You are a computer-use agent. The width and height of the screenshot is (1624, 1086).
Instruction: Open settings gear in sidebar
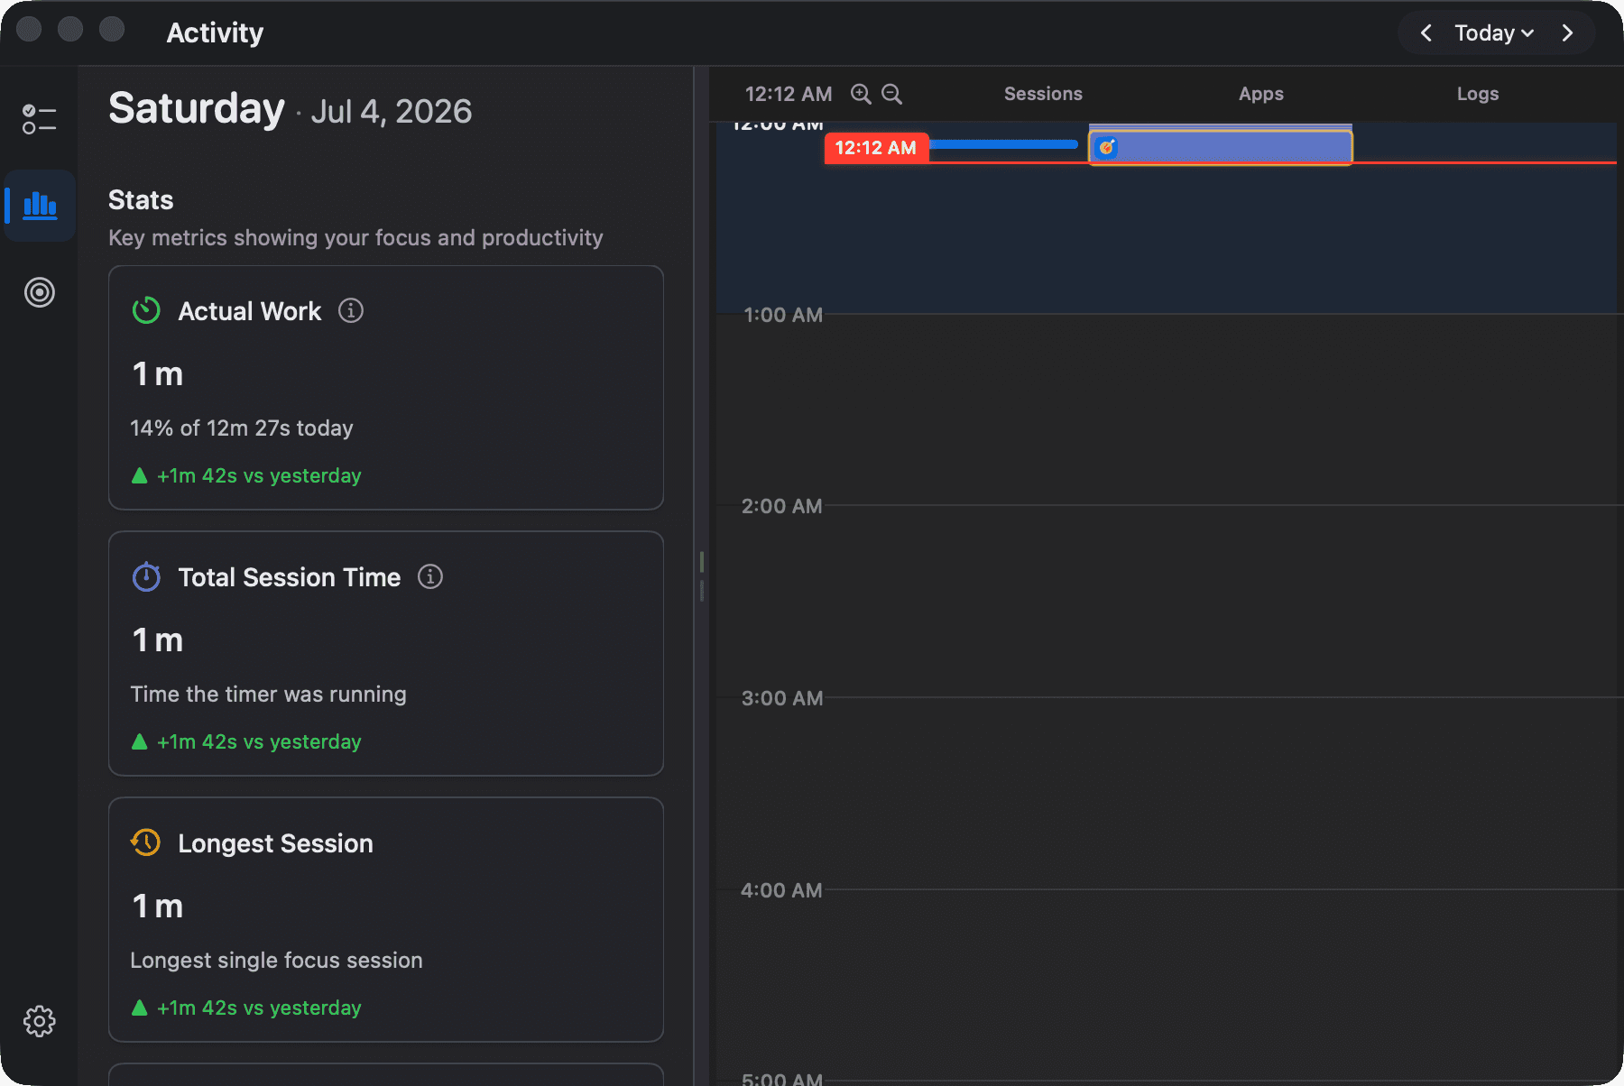click(40, 1021)
